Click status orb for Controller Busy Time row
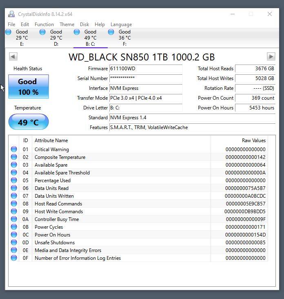 click(x=14, y=219)
